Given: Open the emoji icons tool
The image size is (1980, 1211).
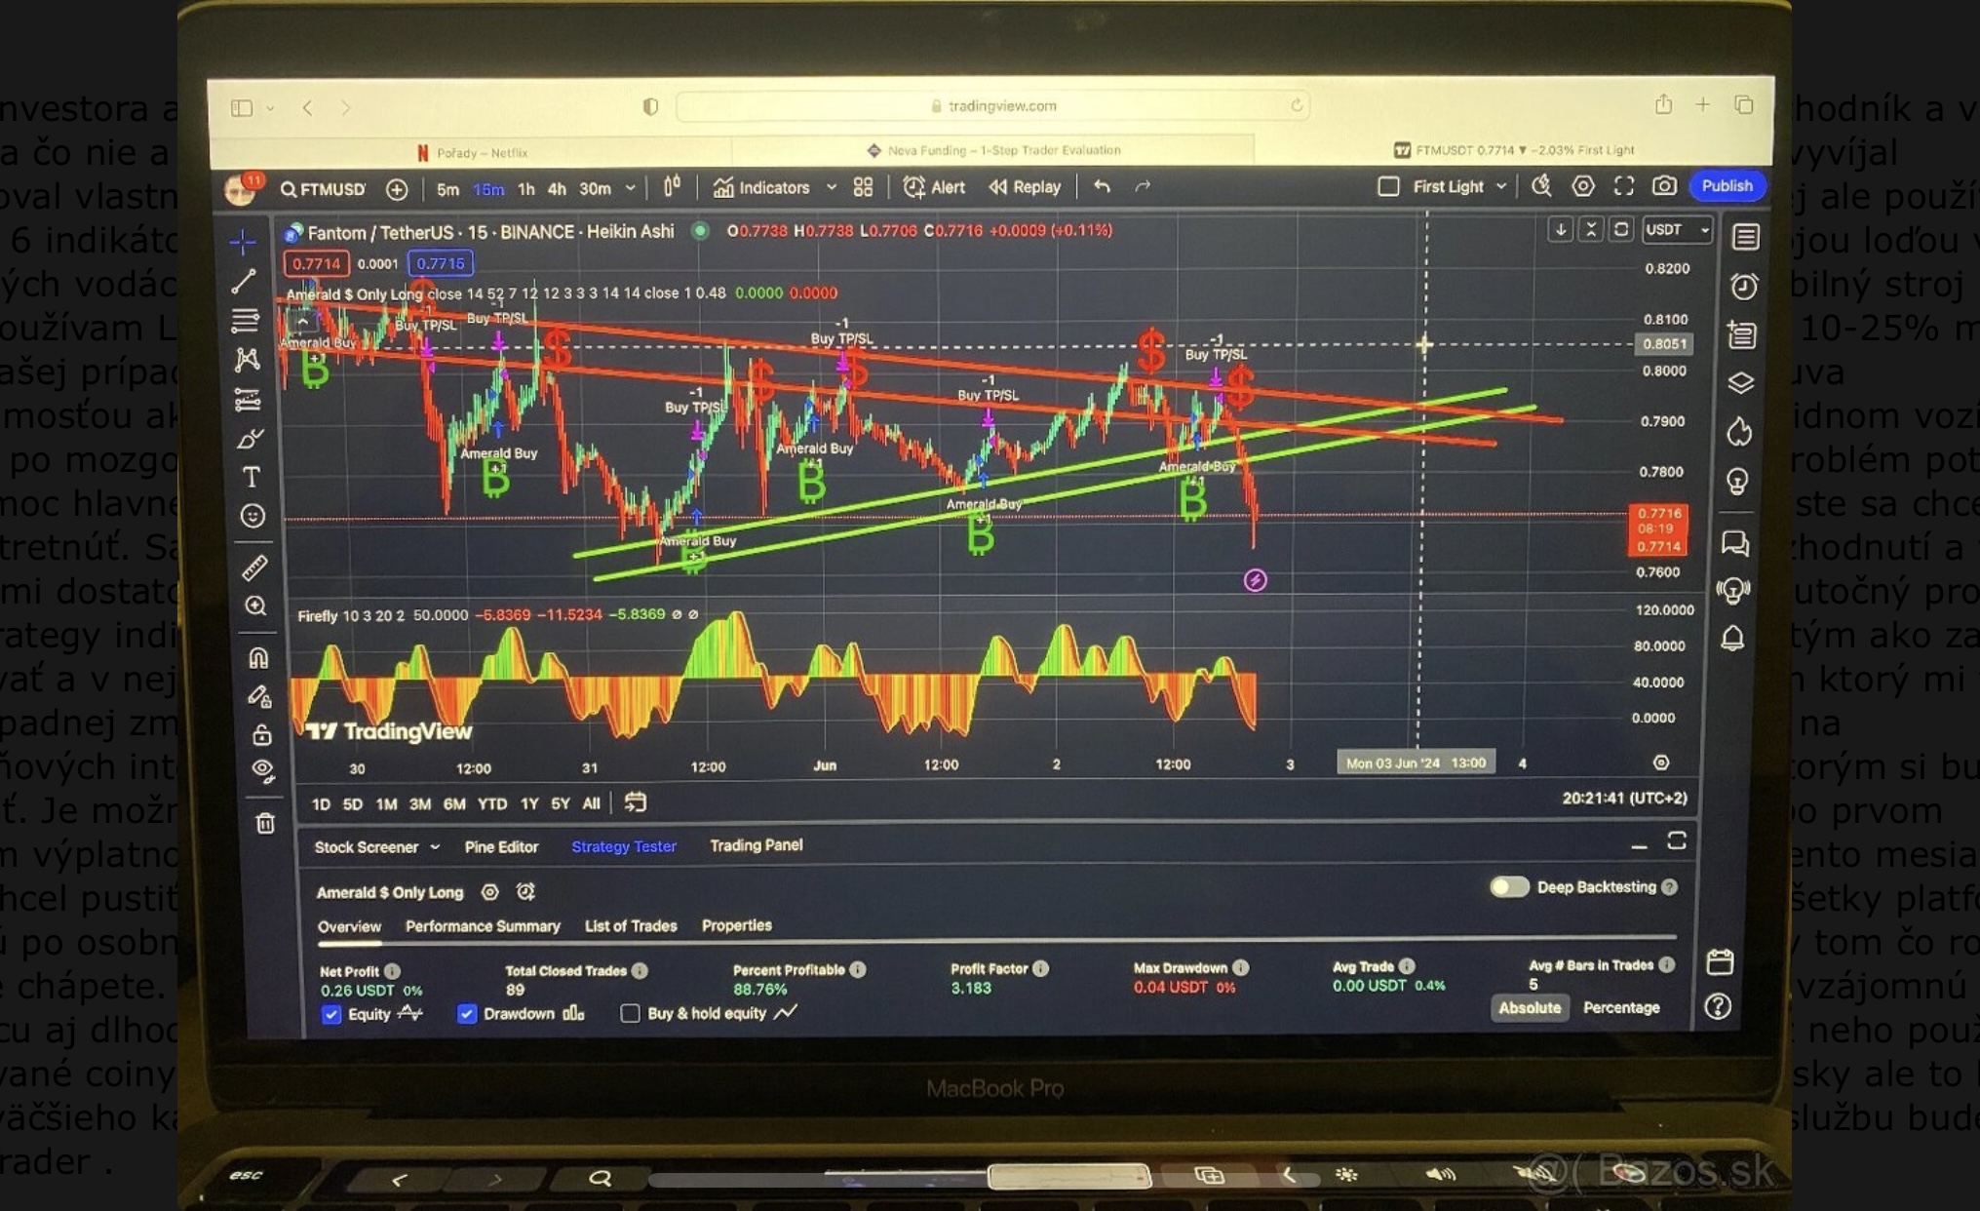Looking at the screenshot, I should pos(252,516).
